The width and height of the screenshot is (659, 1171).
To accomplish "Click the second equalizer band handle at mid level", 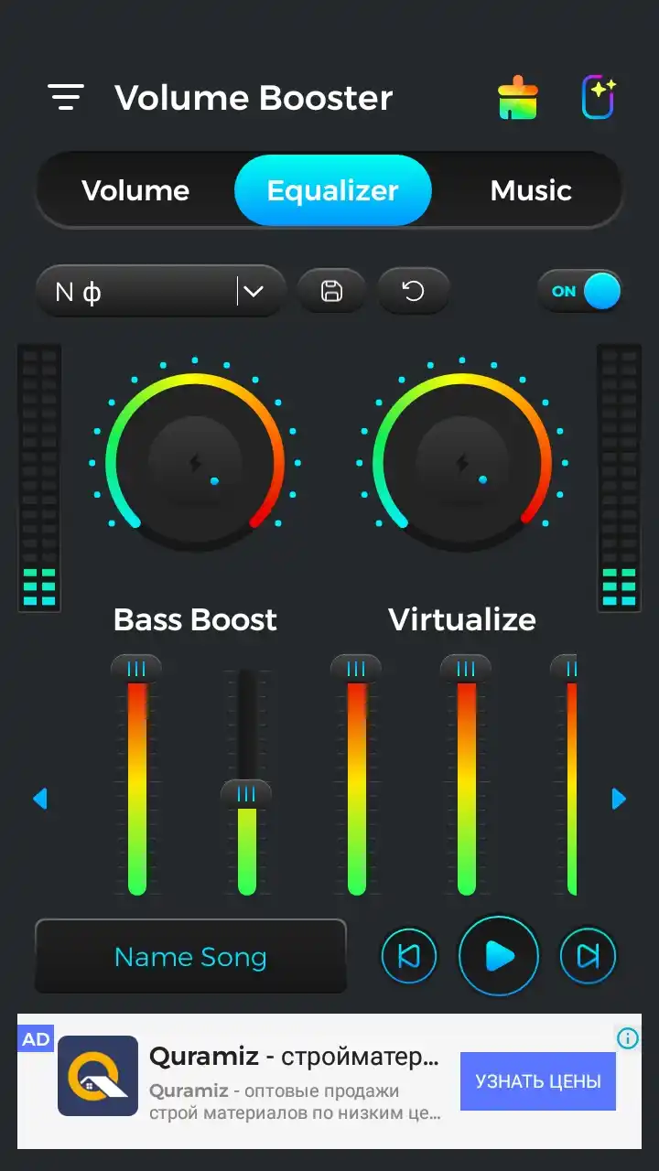I will click(246, 794).
